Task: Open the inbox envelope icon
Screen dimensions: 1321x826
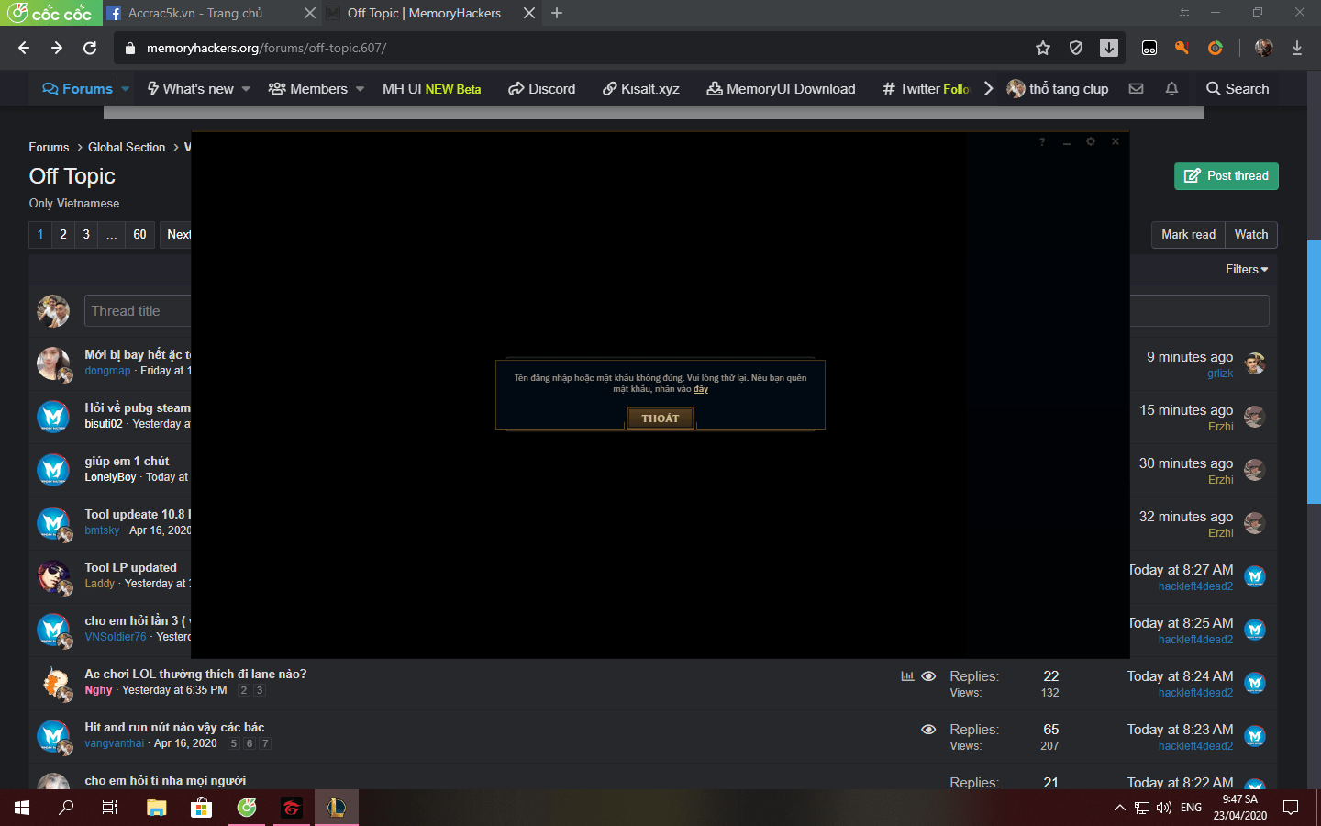Action: [x=1136, y=89]
